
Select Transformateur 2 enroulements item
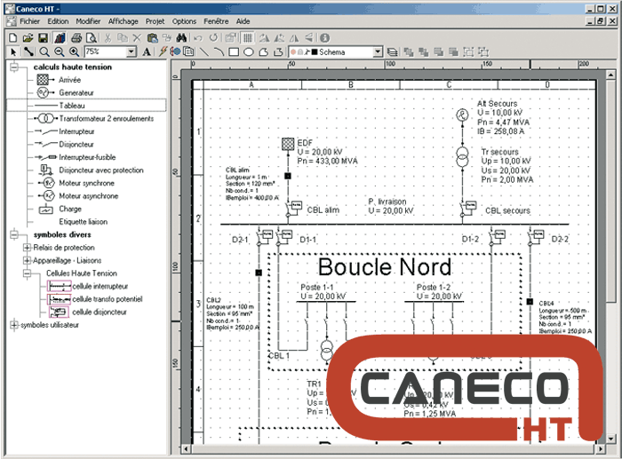tap(95, 118)
